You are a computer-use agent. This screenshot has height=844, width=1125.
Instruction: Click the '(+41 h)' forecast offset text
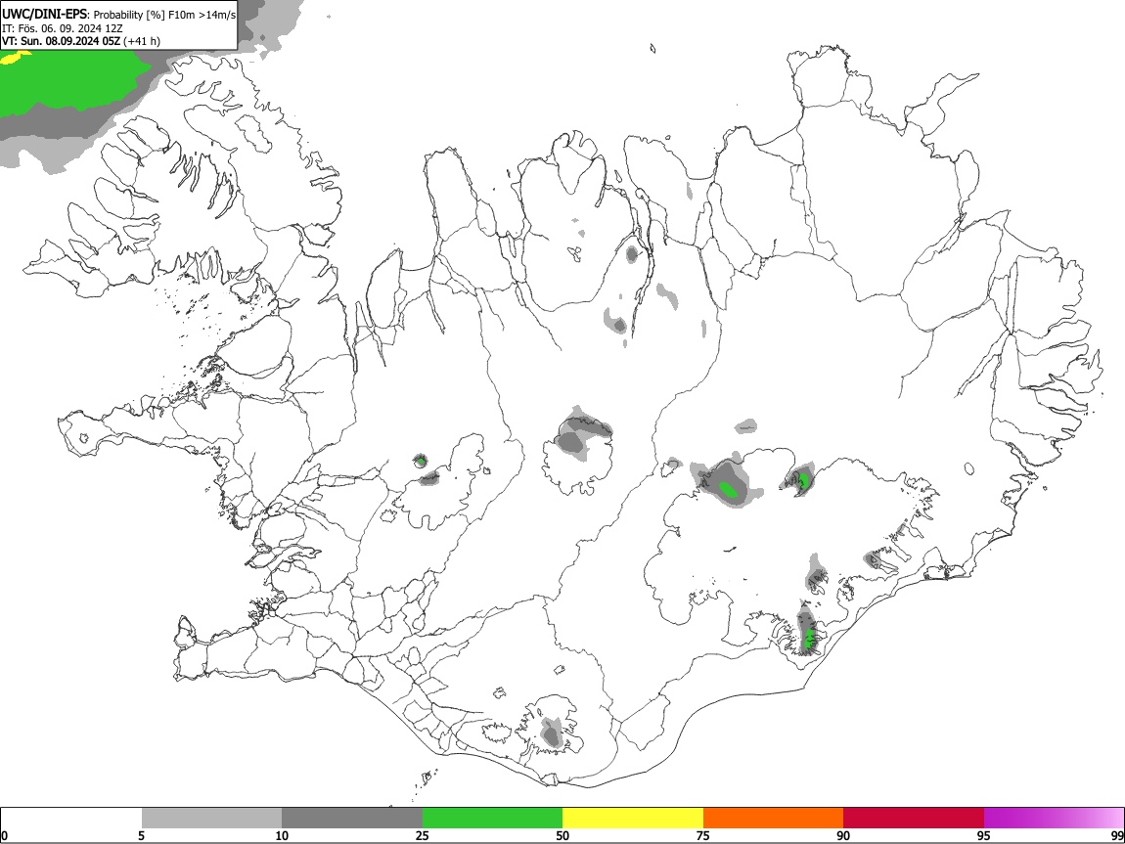(x=142, y=42)
